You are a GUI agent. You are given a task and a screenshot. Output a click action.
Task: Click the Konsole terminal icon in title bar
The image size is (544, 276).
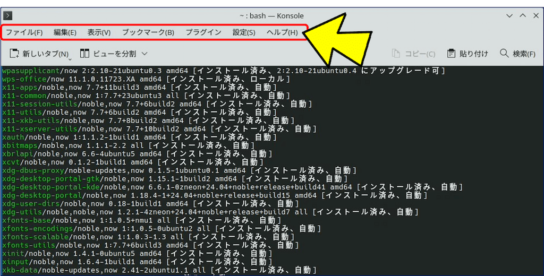8,15
